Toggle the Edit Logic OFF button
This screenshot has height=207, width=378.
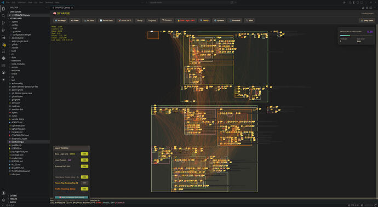click(186, 20)
